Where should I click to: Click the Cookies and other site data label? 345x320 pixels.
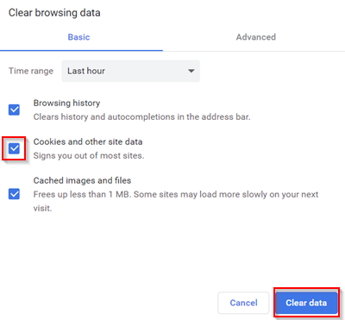tap(88, 141)
